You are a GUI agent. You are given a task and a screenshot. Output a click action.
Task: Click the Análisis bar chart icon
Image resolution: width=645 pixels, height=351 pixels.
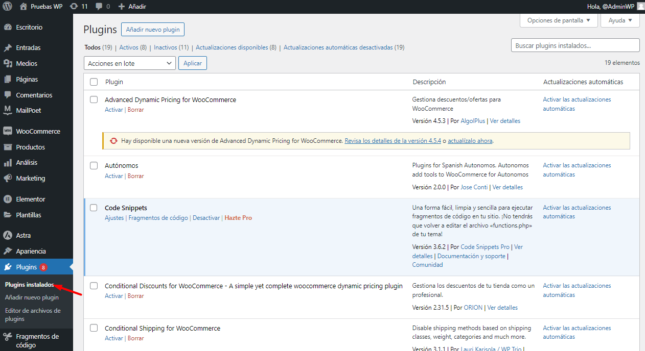click(8, 162)
